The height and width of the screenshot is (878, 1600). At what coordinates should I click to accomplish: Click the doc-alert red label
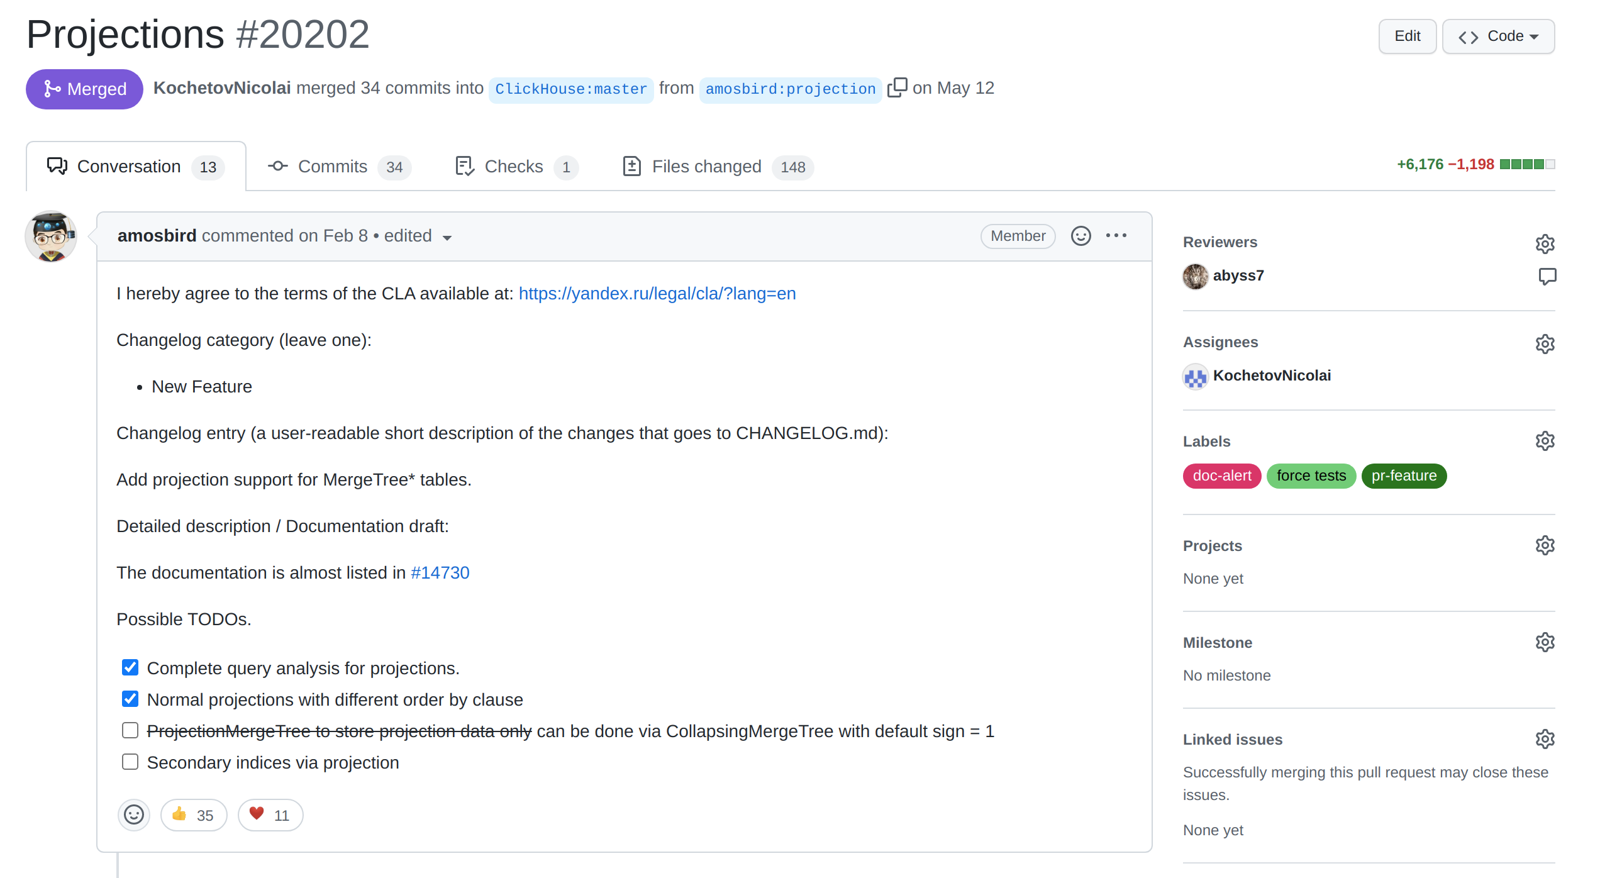1221,476
